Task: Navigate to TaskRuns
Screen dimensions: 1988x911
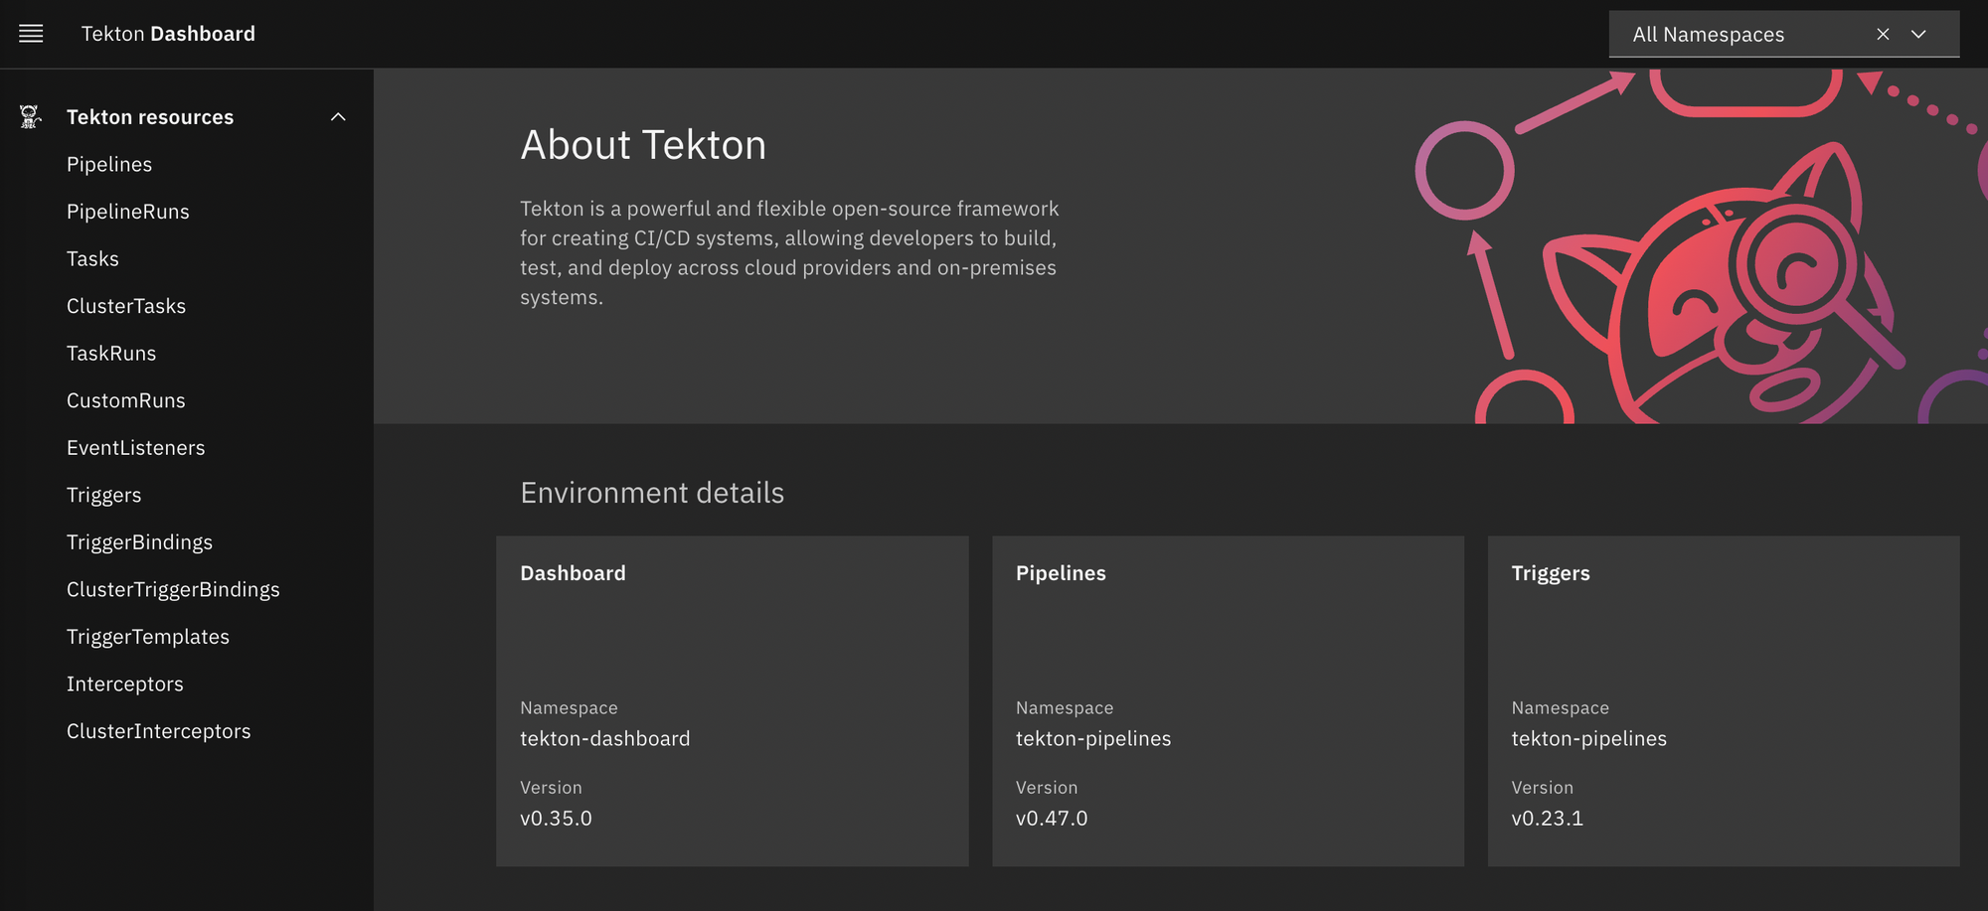Action: pyautogui.click(x=111, y=353)
